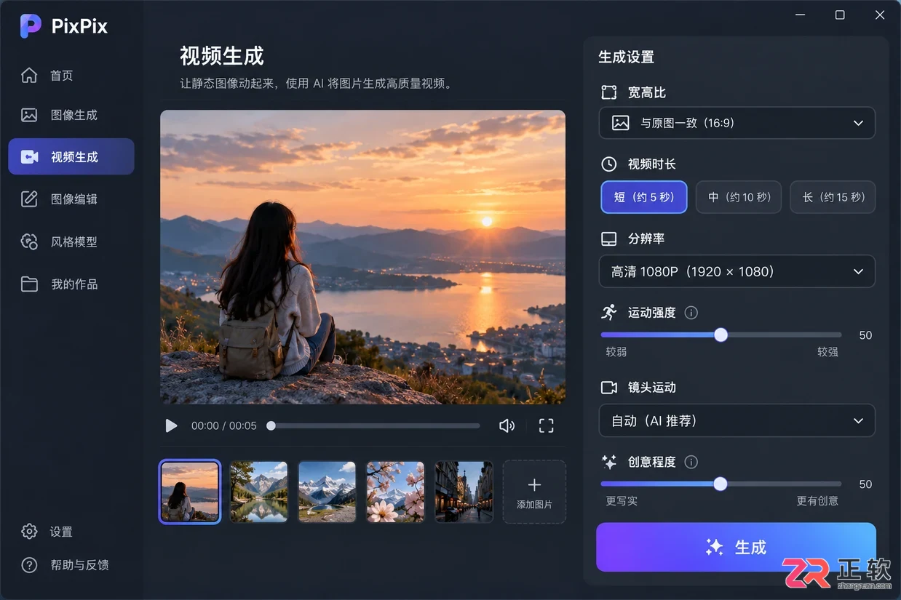This screenshot has height=600, width=901.
Task: Click the main sunset video preview
Action: (x=362, y=257)
